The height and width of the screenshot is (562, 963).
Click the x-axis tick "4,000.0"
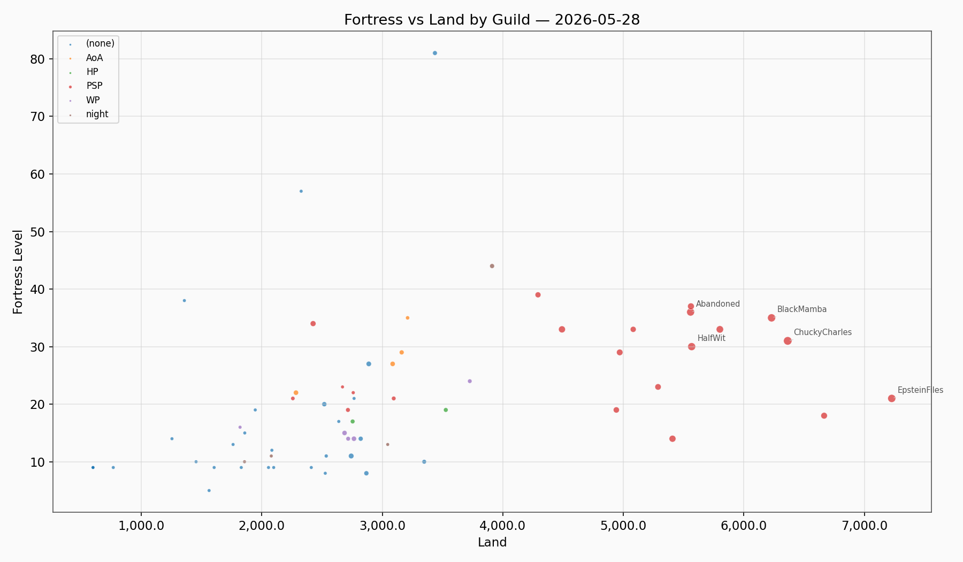(x=503, y=525)
